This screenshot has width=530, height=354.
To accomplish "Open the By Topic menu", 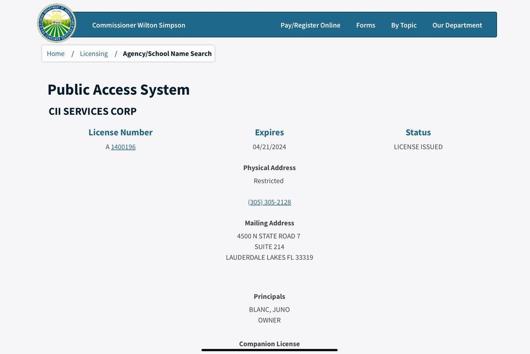I will (404, 25).
